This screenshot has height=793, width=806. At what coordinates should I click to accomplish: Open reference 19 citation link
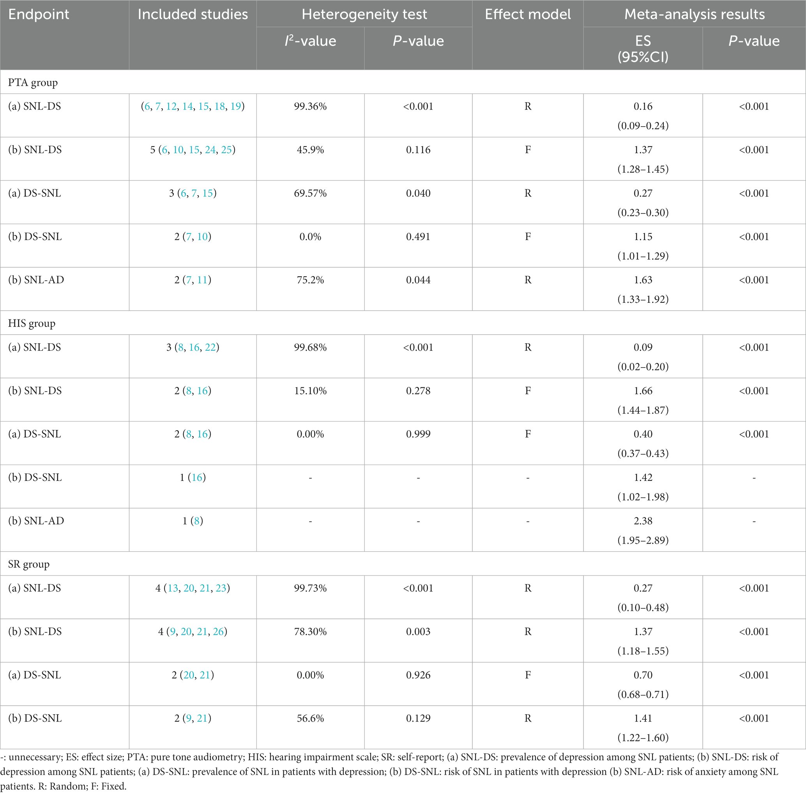point(236,107)
